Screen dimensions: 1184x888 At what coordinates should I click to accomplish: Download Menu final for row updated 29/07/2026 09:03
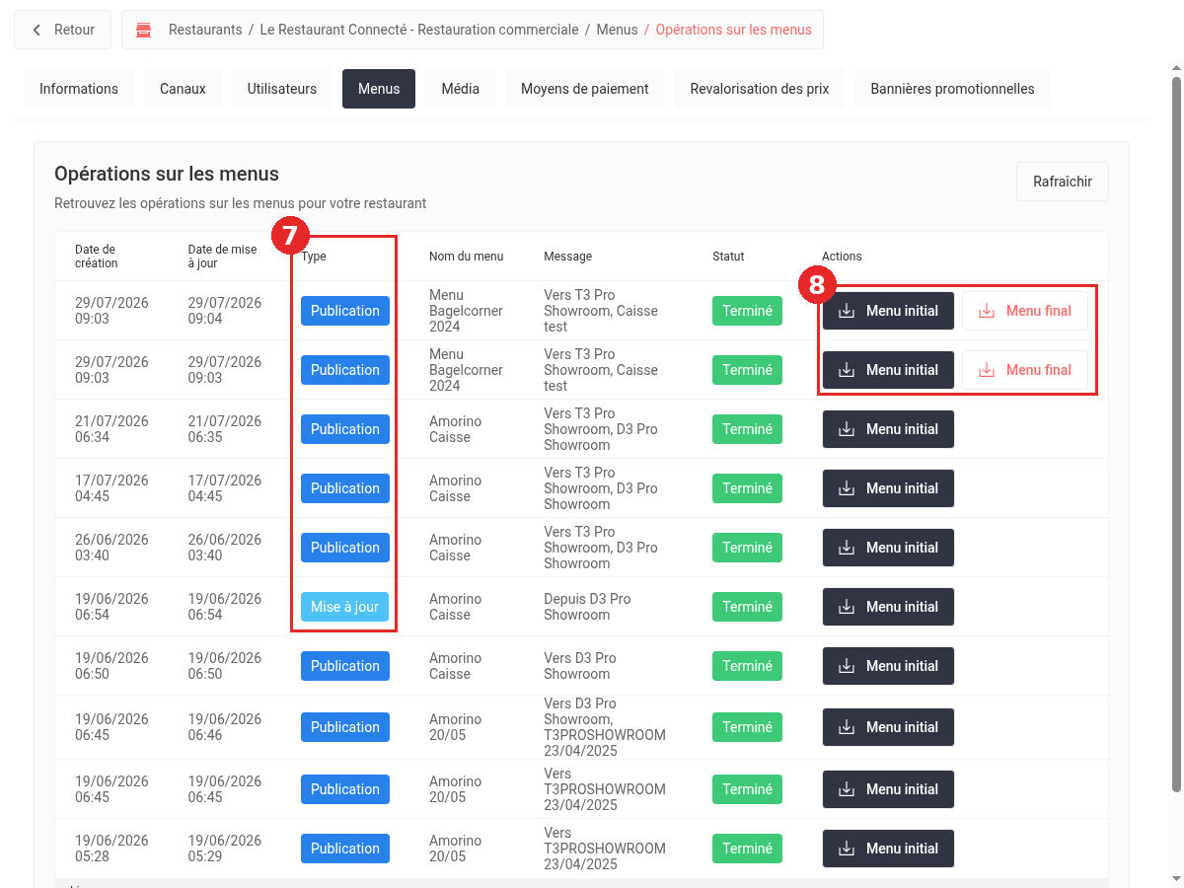[1024, 370]
